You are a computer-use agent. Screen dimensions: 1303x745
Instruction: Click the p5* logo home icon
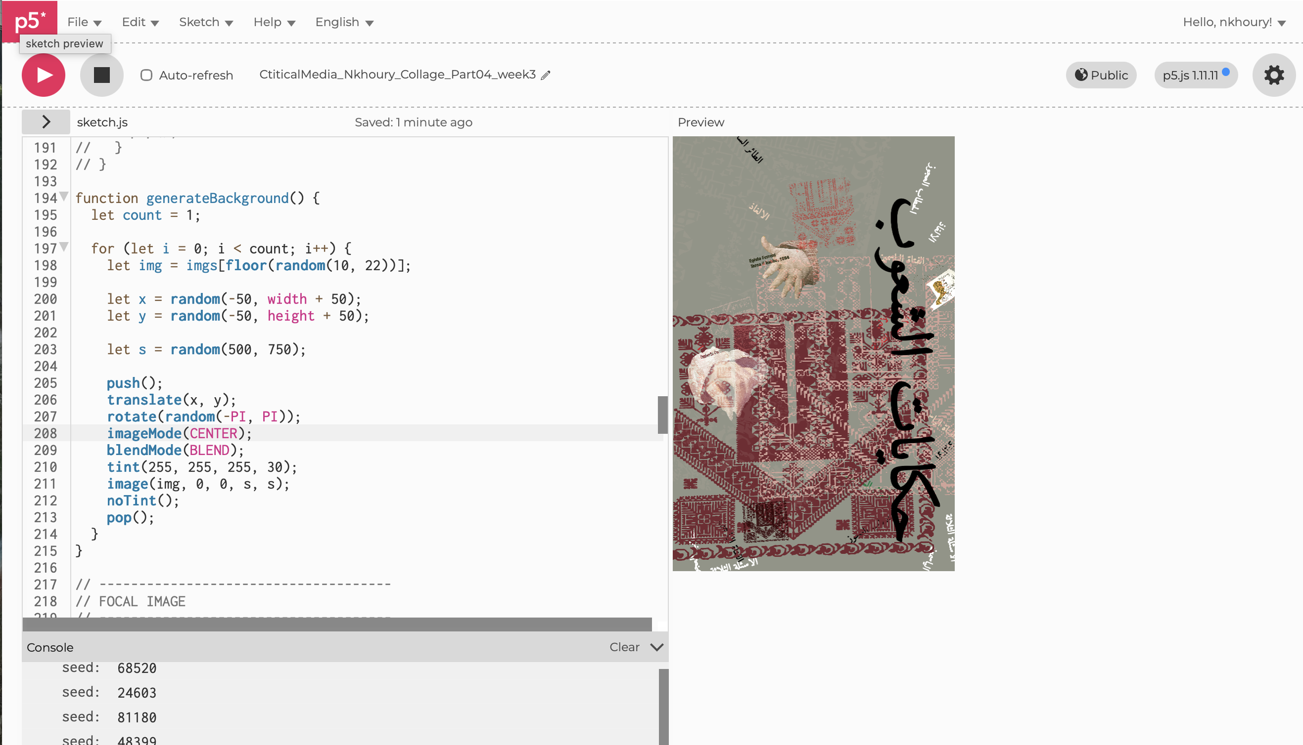(30, 21)
